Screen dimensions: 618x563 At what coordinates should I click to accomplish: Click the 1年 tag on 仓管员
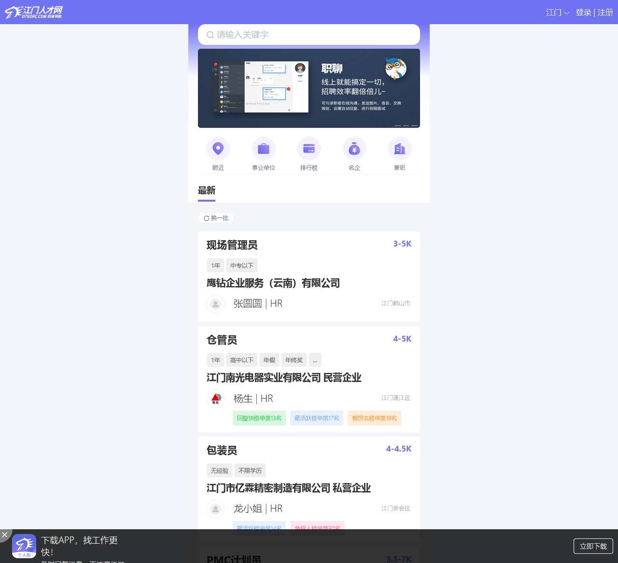coord(215,360)
